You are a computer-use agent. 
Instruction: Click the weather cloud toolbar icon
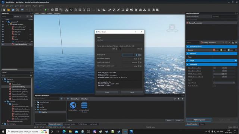click(x=104, y=10)
